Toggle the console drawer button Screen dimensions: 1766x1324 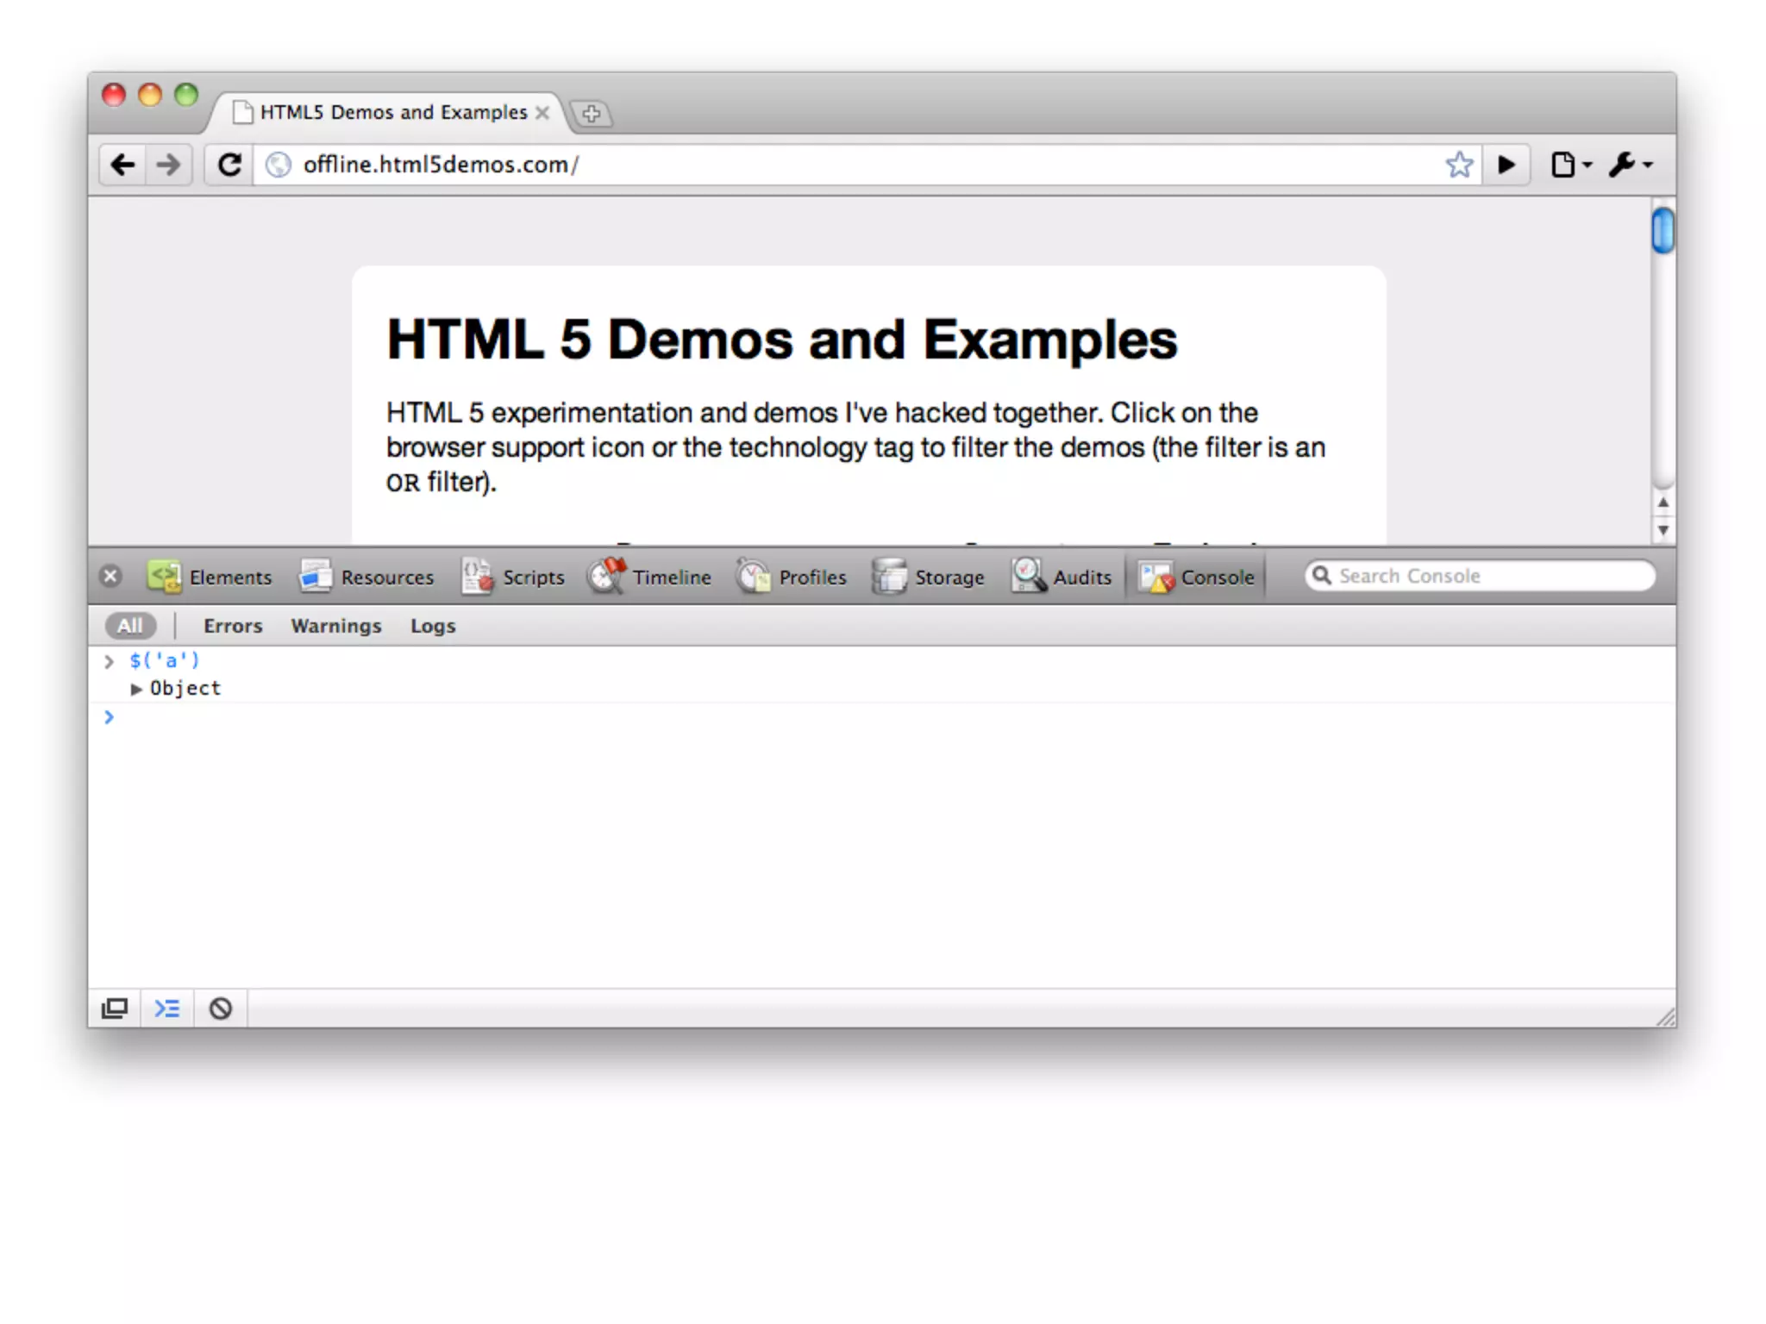[x=167, y=1008]
